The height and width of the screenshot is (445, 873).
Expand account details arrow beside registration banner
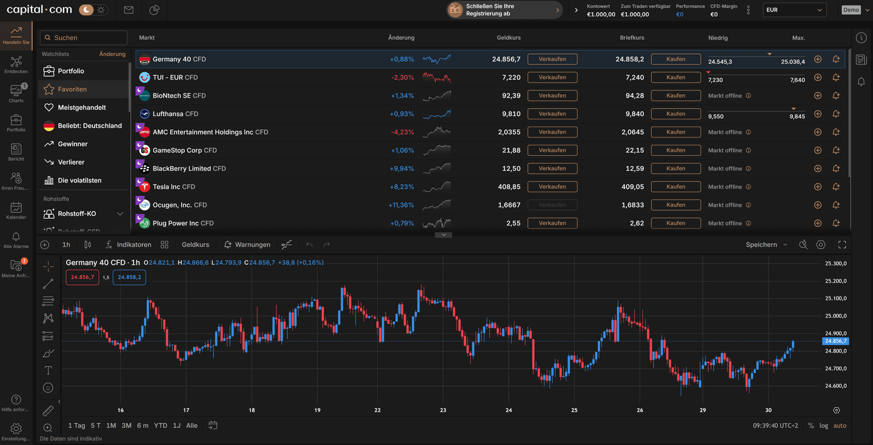(577, 10)
